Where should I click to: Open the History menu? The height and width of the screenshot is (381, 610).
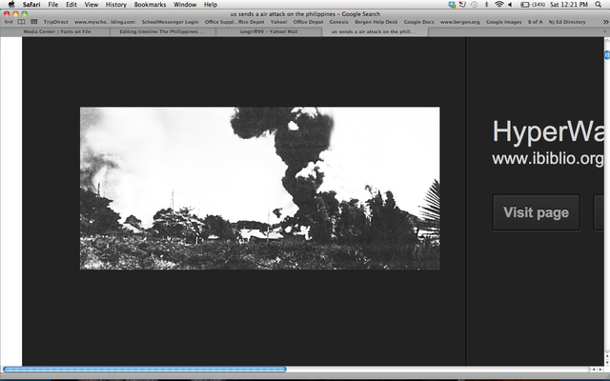tap(116, 5)
